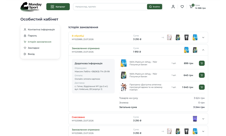Open the favorites heart icon in header
The image size is (226, 136).
[x=182, y=7]
